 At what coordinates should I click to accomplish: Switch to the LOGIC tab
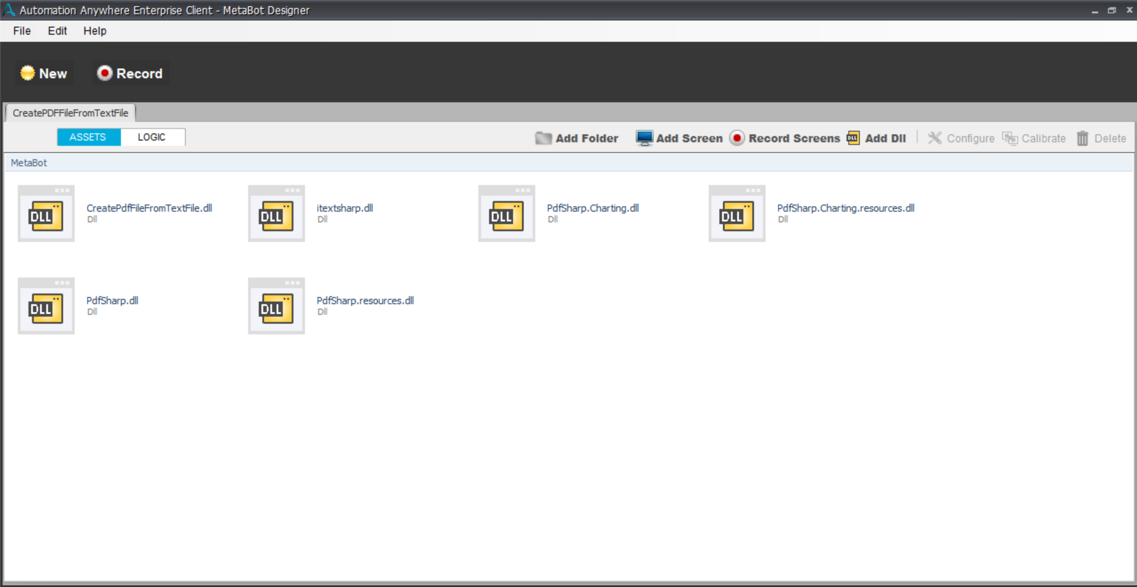152,137
